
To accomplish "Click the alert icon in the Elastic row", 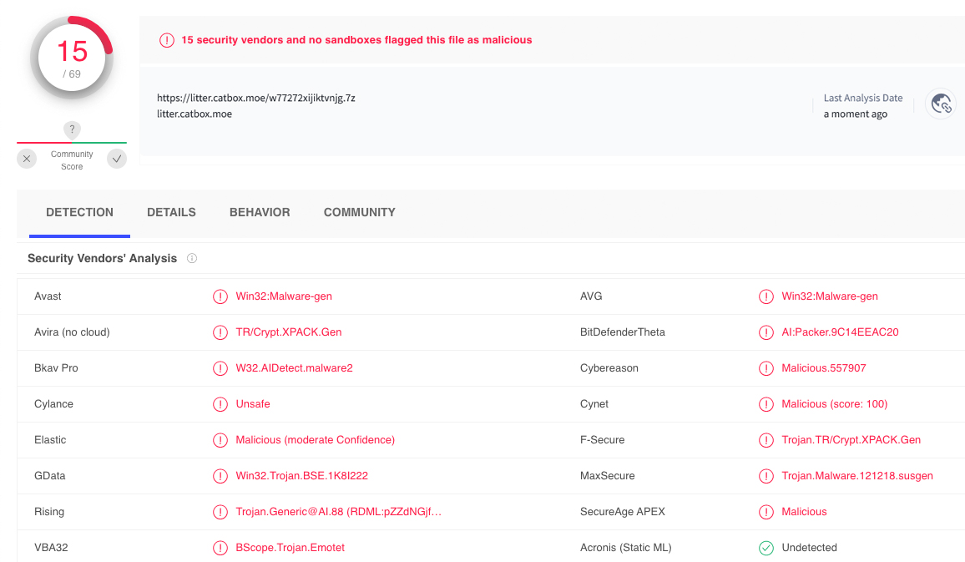I will [x=220, y=440].
